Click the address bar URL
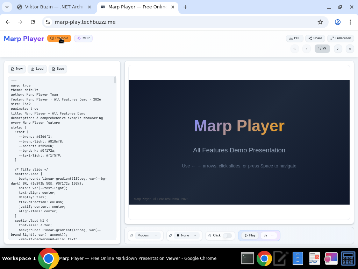Viewport: 358px width, 269px height. pyautogui.click(x=85, y=22)
